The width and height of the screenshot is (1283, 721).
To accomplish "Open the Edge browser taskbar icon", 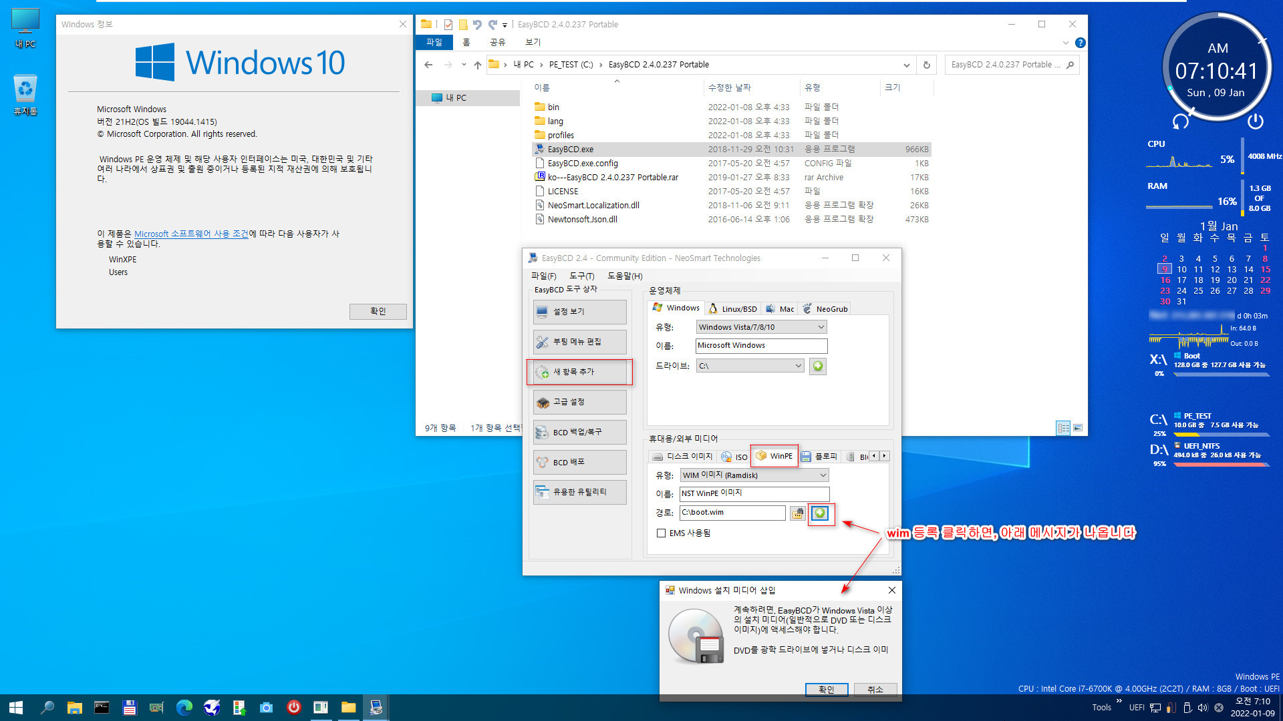I will [x=184, y=708].
